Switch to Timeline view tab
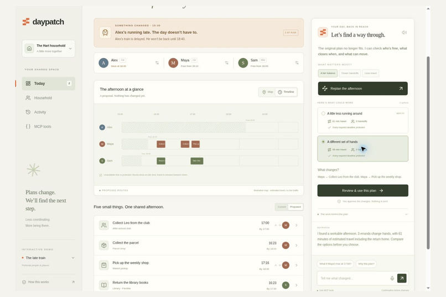 coord(286,92)
